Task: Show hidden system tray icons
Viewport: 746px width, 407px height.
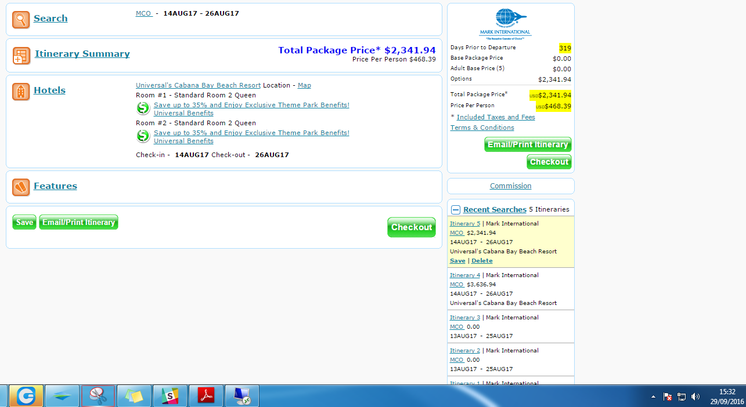Action: 653,397
